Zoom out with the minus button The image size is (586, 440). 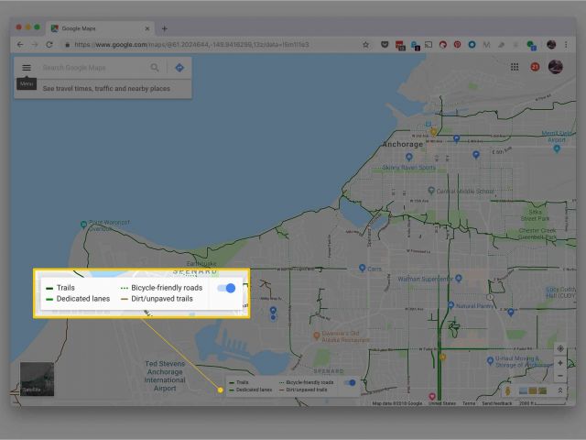559,376
